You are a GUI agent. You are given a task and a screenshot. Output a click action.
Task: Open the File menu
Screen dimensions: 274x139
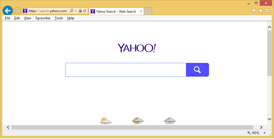click(7, 18)
